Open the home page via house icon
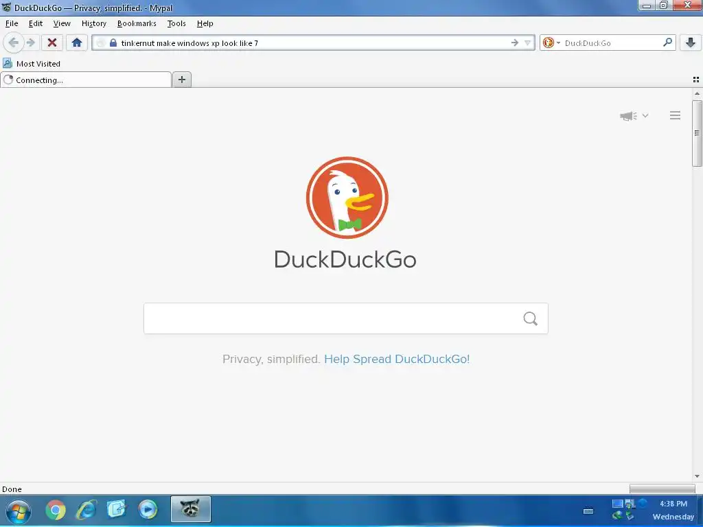Viewport: 703px width, 527px height. pyautogui.click(x=77, y=43)
